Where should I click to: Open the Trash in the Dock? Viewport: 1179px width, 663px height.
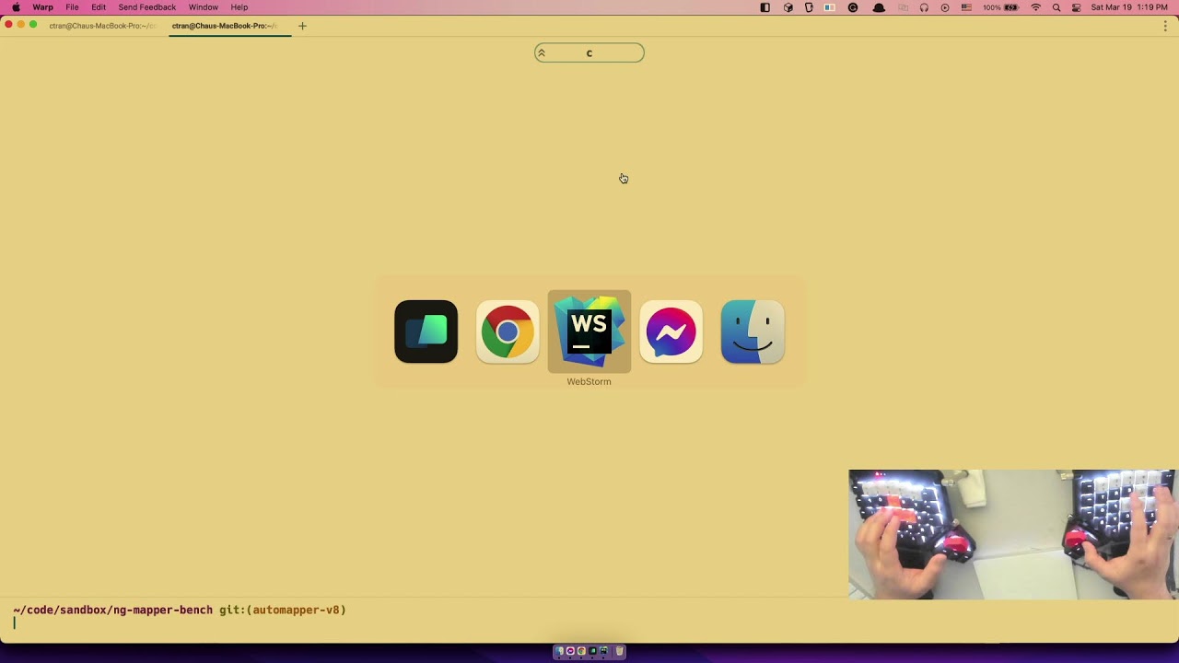coord(620,651)
